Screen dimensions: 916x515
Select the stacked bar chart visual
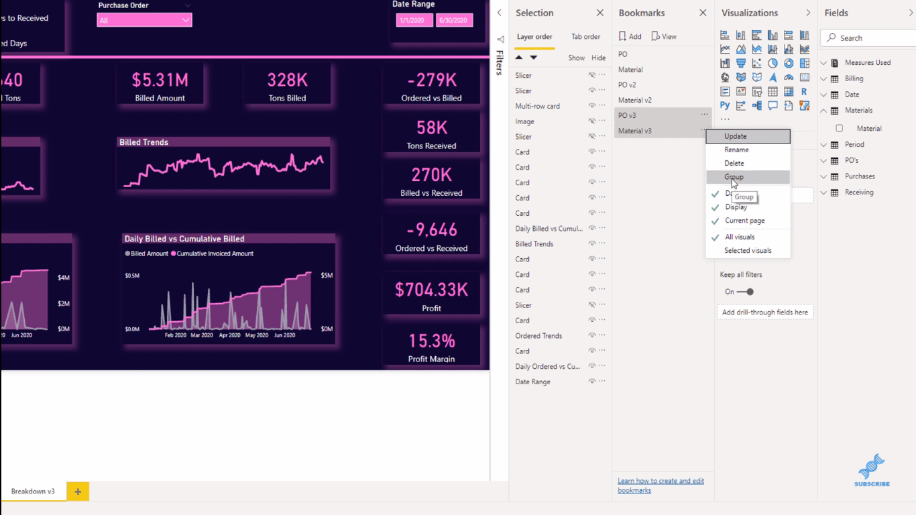click(725, 35)
